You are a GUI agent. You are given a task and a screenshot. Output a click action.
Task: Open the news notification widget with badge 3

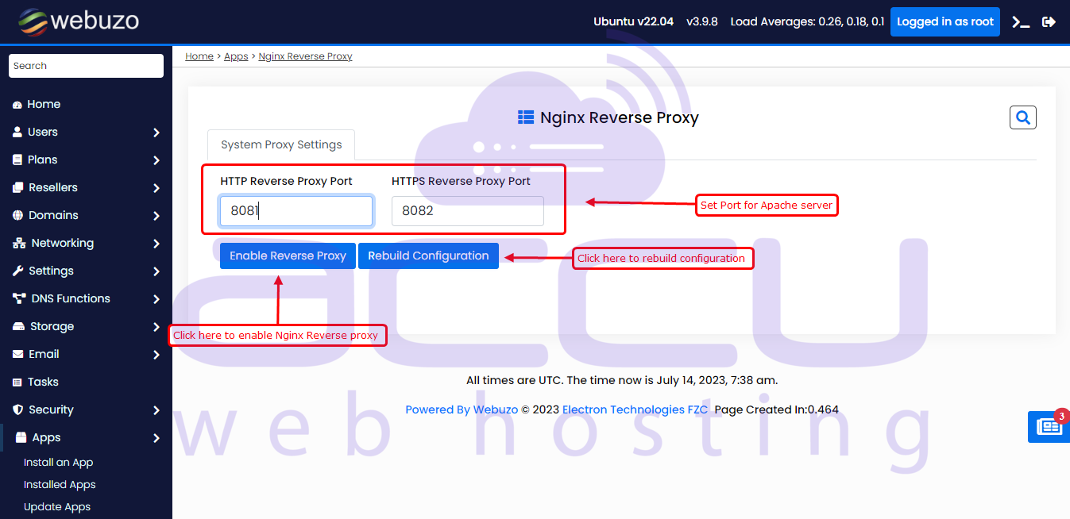pos(1049,427)
